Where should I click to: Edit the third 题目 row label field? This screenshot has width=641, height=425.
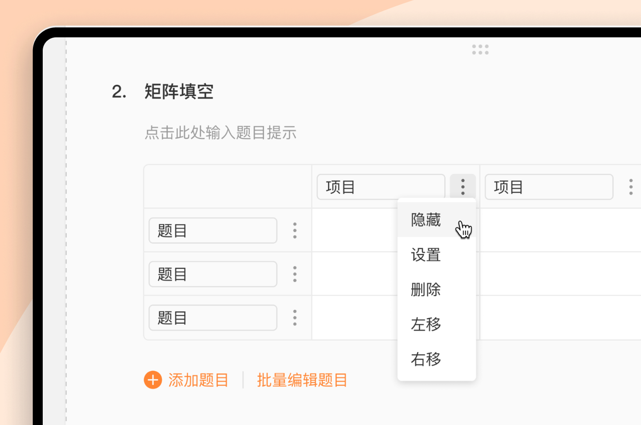[x=213, y=317]
